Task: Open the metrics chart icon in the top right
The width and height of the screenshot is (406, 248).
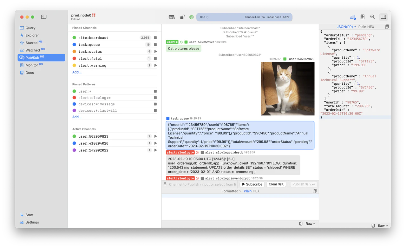Action: 352,16
